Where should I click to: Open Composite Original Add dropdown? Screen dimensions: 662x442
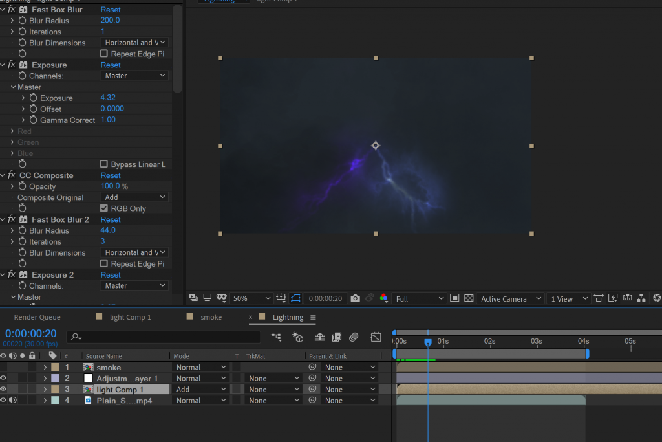(x=134, y=197)
